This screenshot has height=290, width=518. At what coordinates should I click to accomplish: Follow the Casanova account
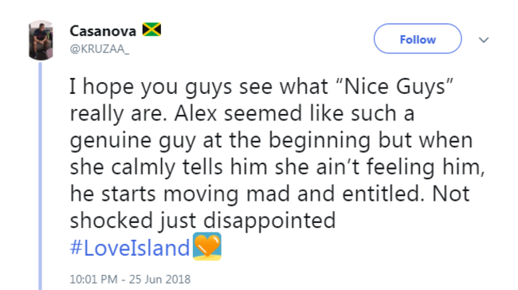pos(418,39)
